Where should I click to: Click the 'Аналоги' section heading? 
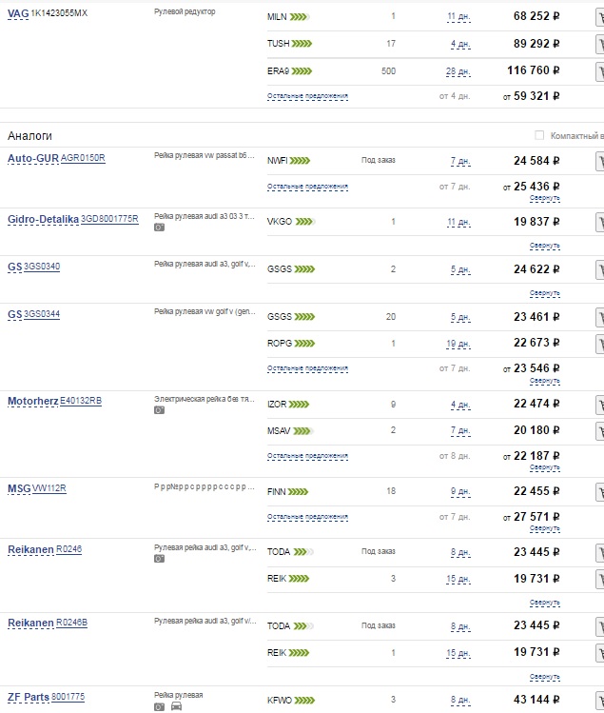coord(30,136)
